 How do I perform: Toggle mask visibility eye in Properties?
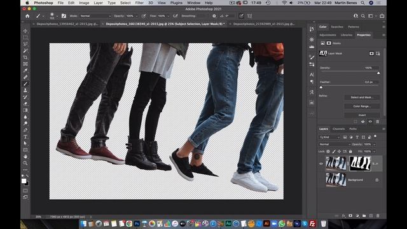(370, 121)
